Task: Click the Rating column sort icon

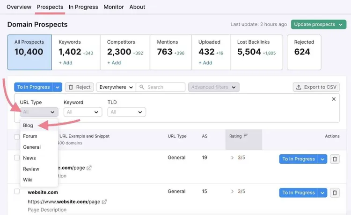Action: 246,136
